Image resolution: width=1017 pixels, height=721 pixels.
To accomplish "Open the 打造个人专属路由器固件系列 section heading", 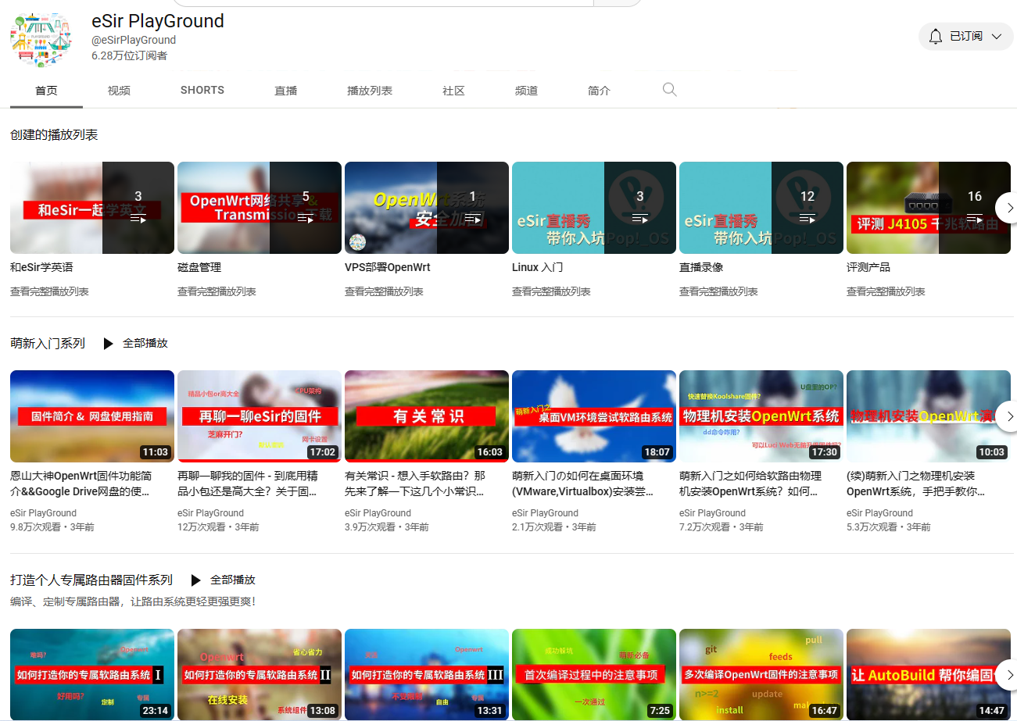I will [x=91, y=580].
